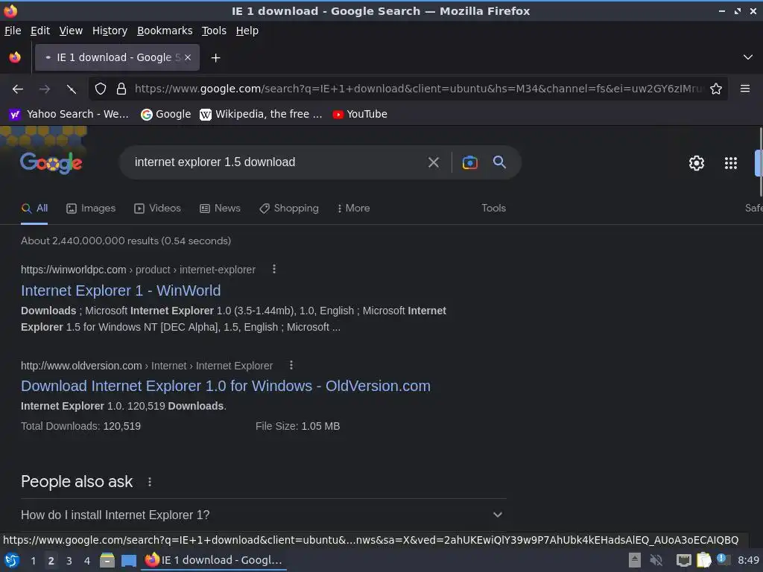This screenshot has height=572, width=763.
Task: Open the File menu
Action: click(x=13, y=31)
